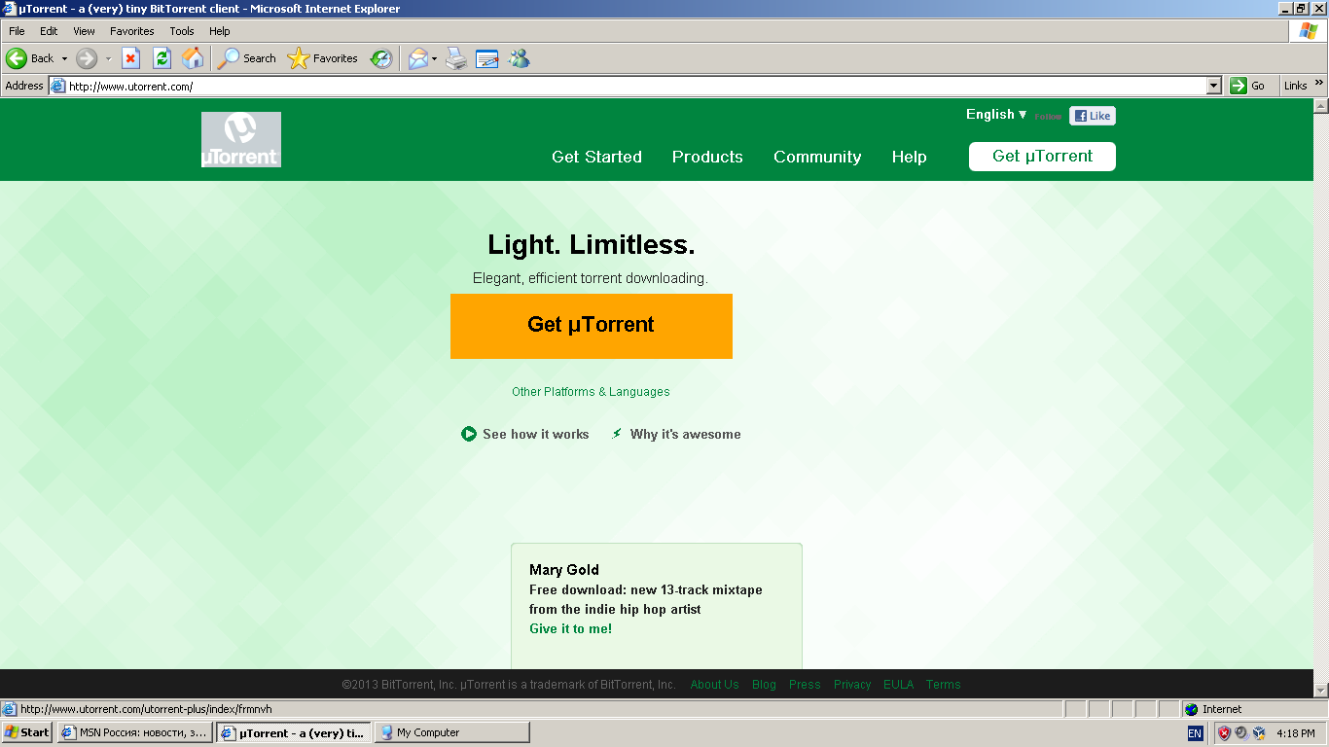Open the Back history dropdown arrow

[x=64, y=58]
